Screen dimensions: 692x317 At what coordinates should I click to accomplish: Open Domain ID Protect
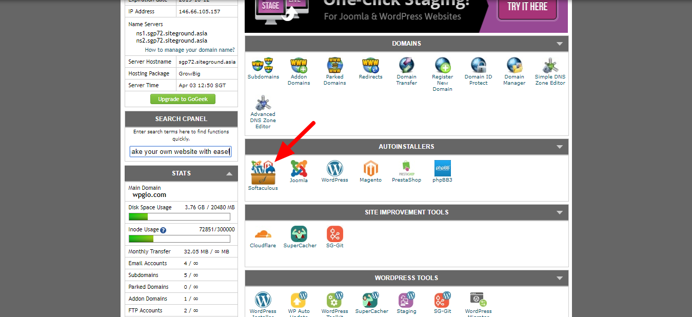pyautogui.click(x=479, y=65)
